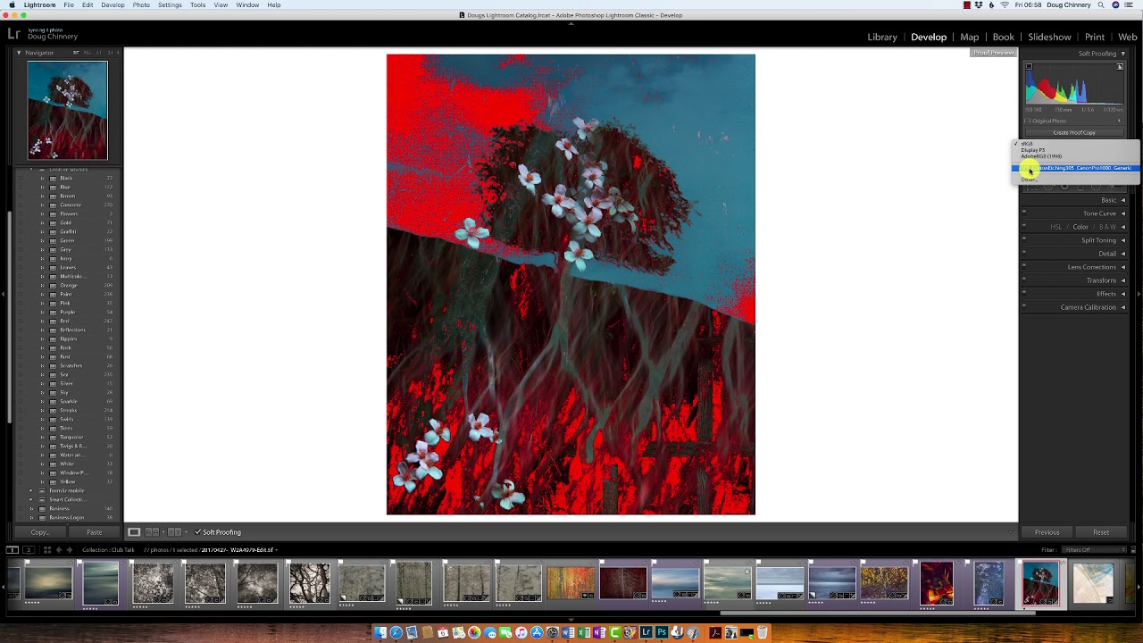This screenshot has width=1143, height=643.
Task: Open the Print module
Action: coord(1095,37)
